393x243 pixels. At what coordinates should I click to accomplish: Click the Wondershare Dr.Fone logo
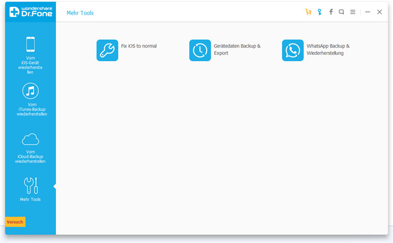31,12
